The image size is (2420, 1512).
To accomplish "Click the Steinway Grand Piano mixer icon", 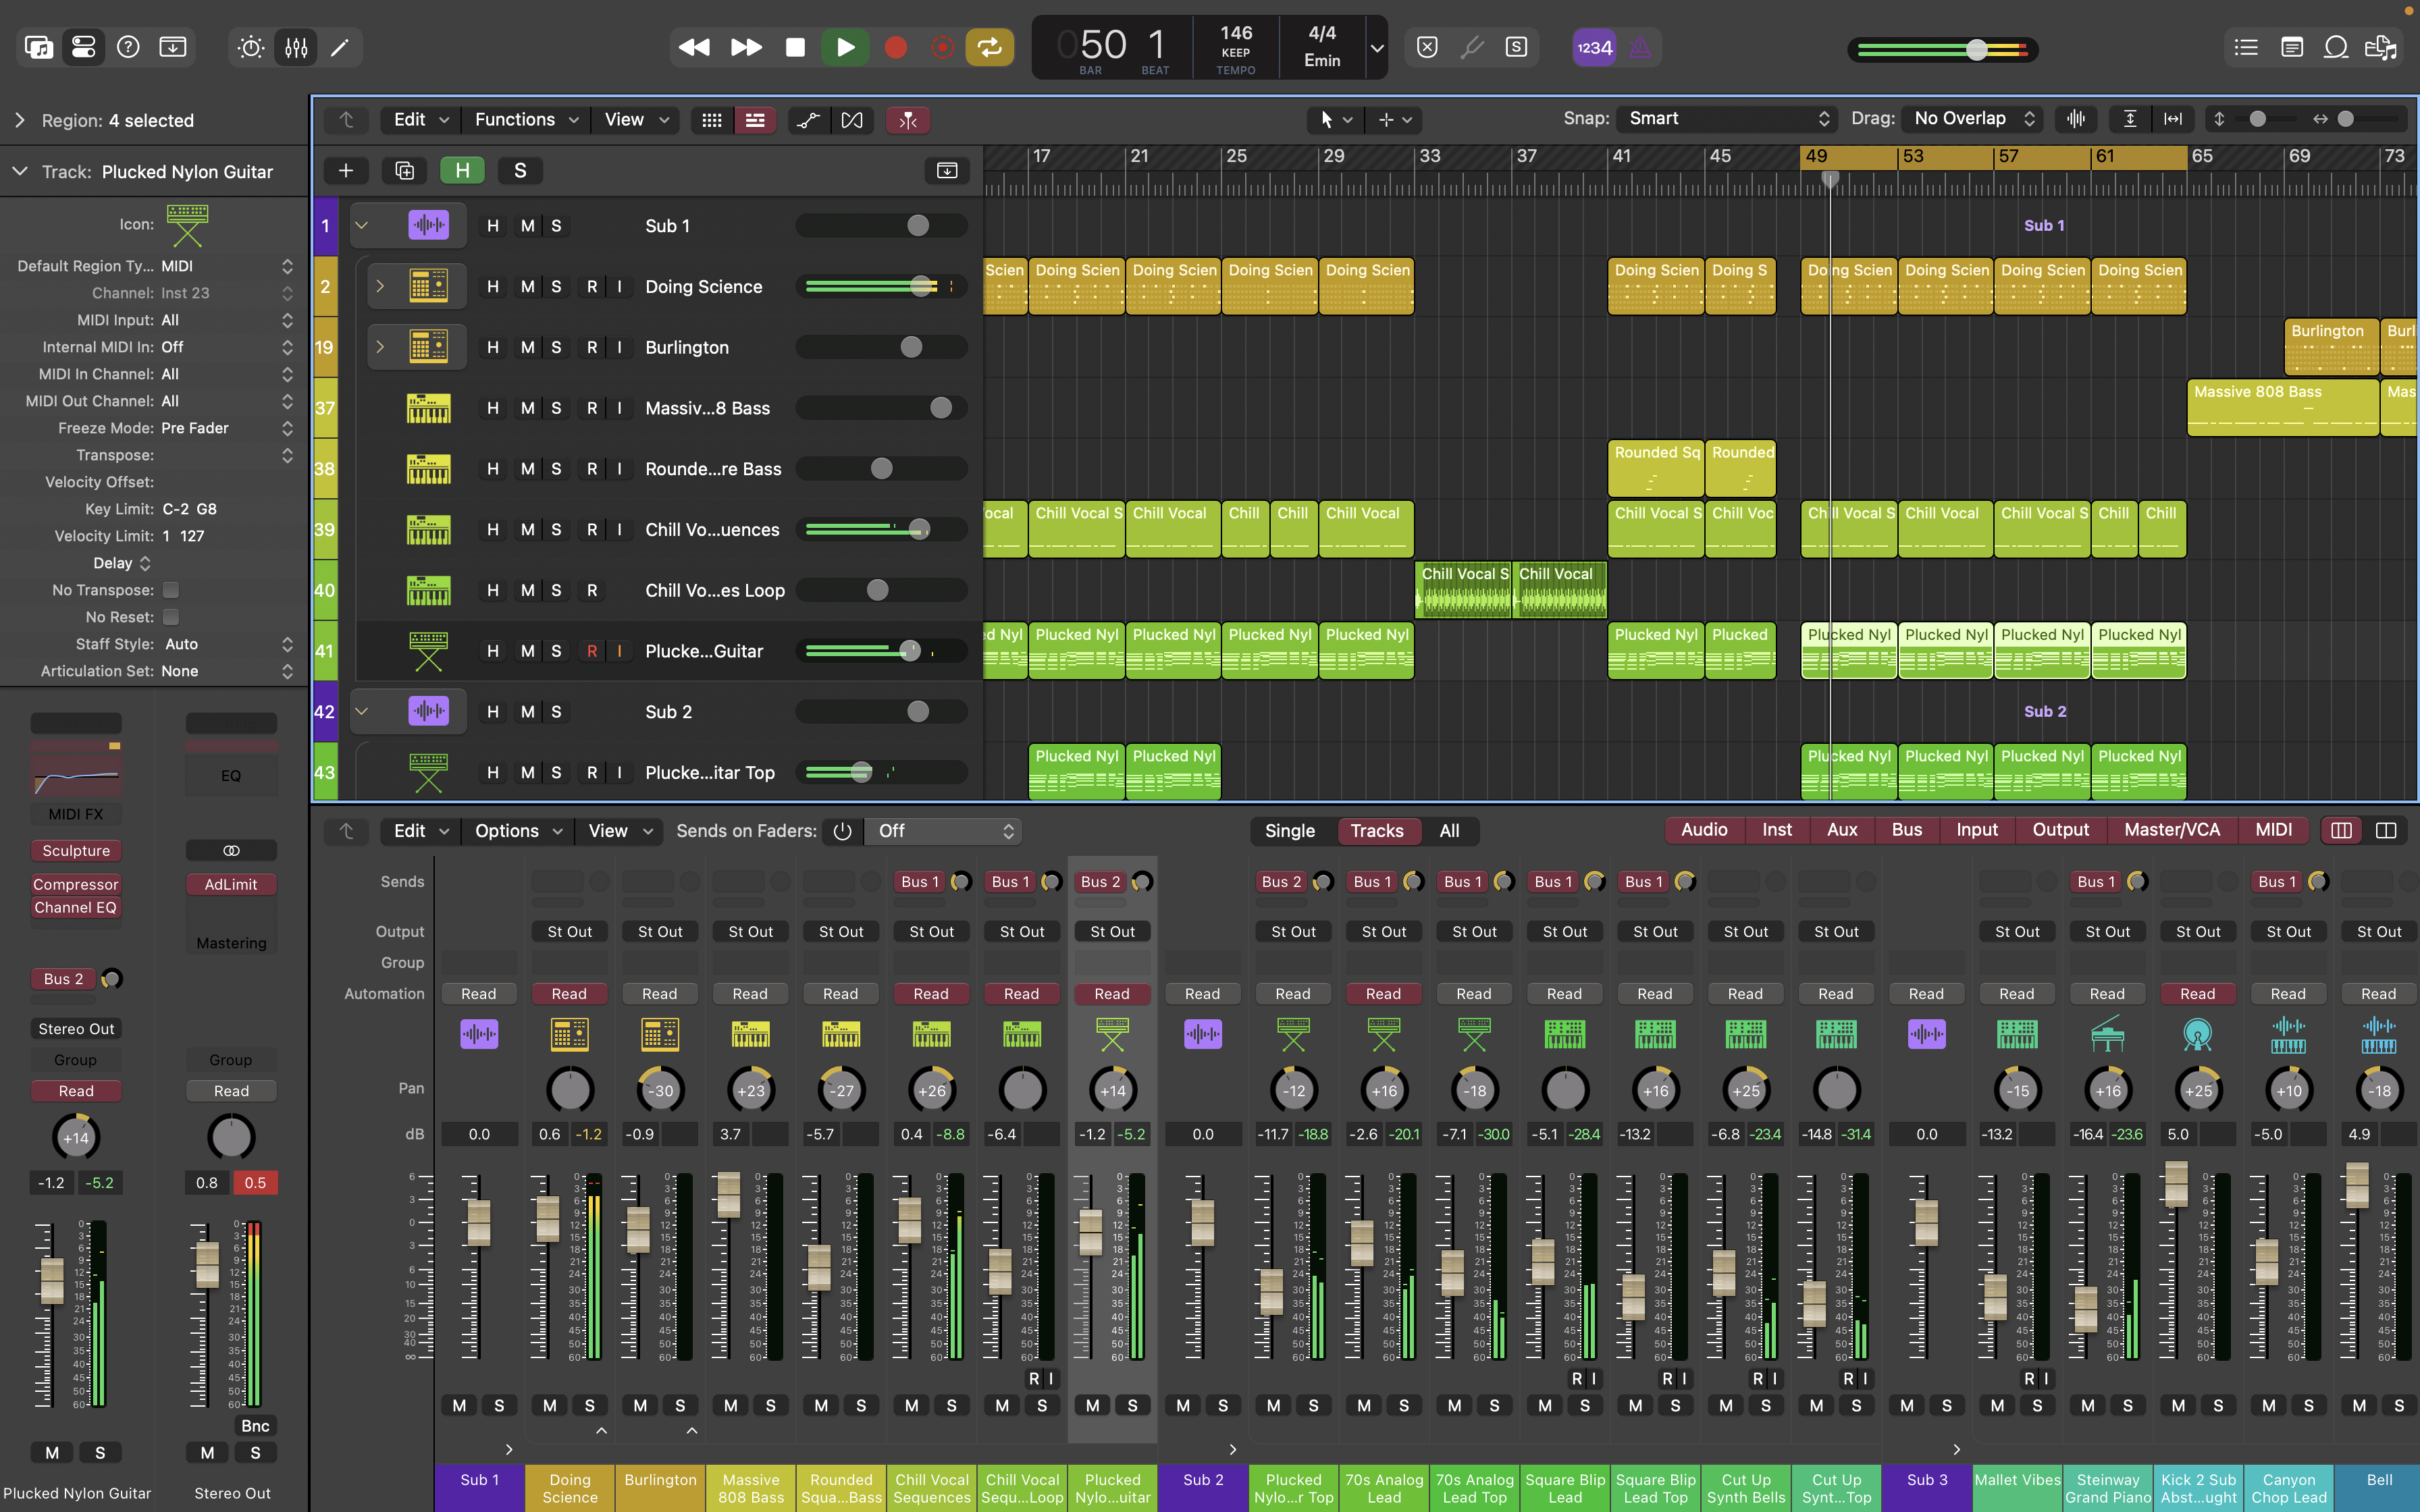I will [2107, 1034].
